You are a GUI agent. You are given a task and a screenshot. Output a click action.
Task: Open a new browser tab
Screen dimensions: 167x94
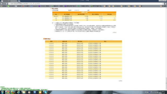pos(19,1)
